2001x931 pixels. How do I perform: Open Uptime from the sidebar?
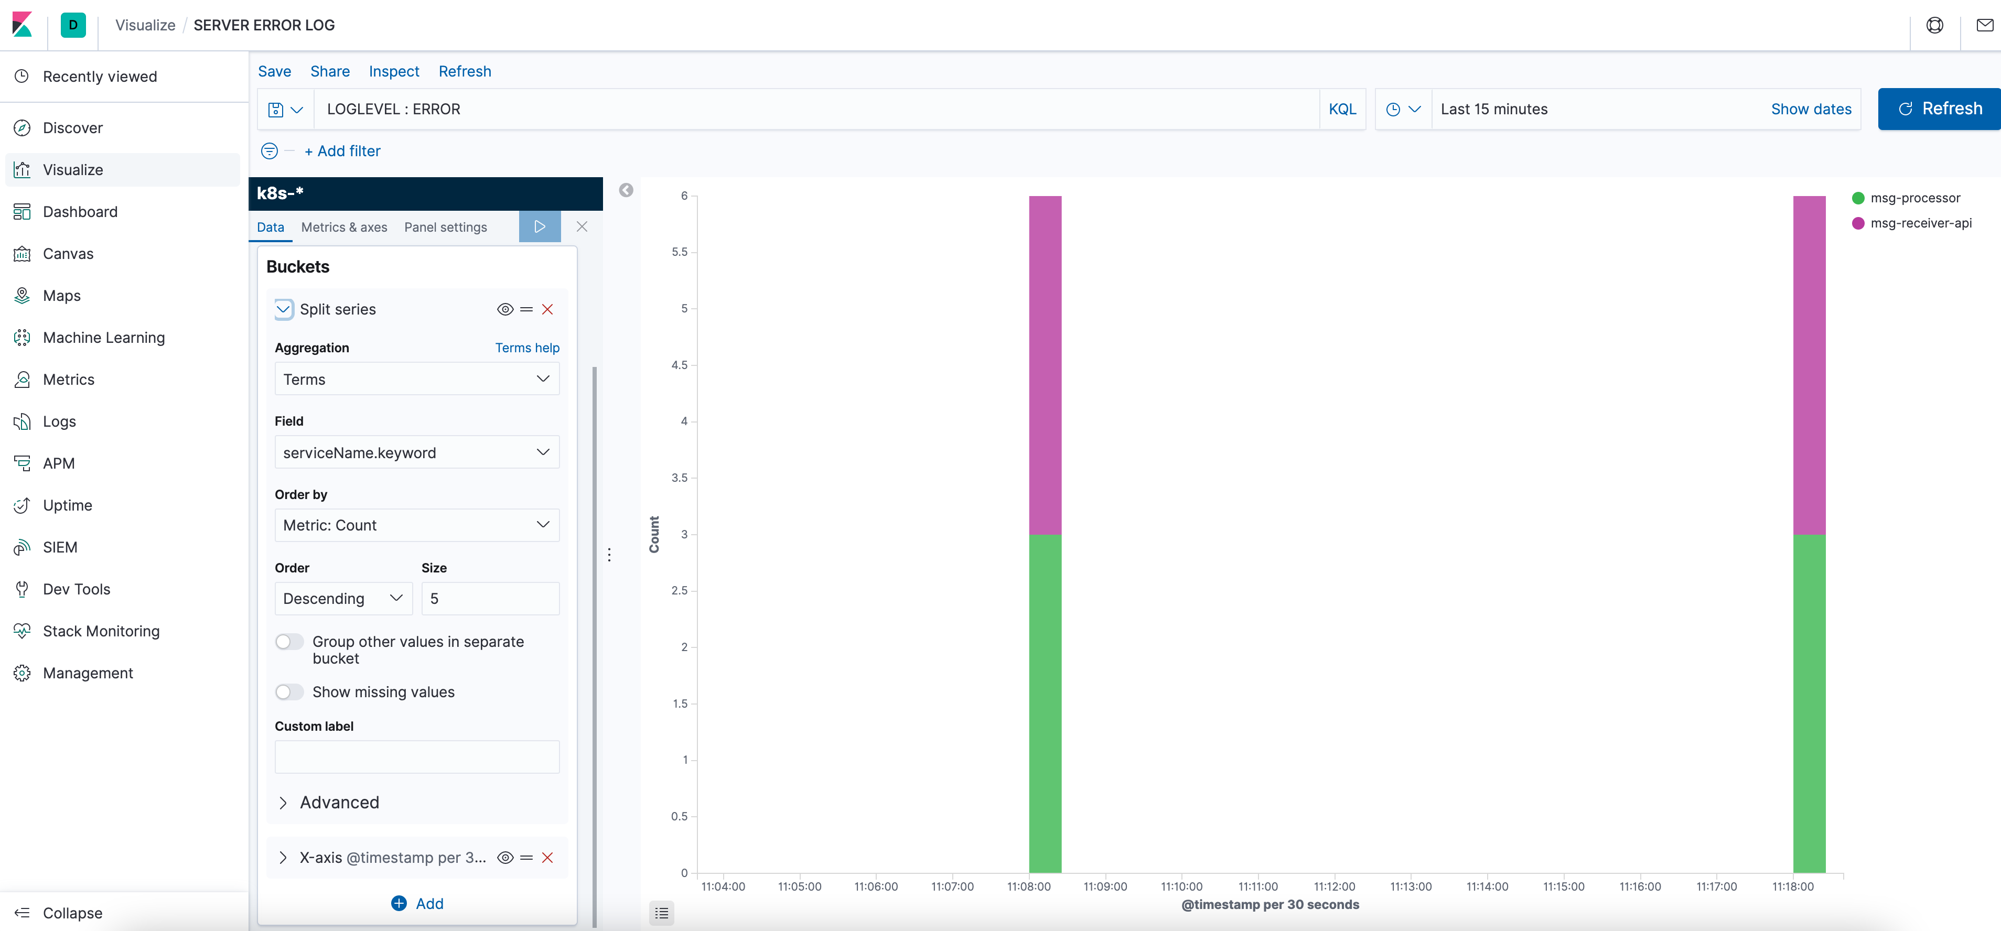click(x=67, y=505)
